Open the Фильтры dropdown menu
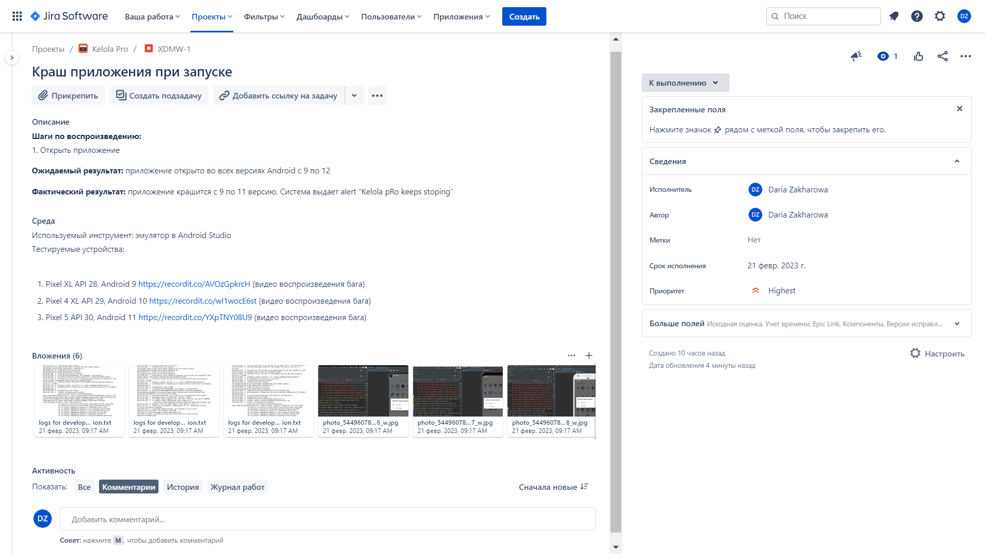 pos(264,16)
